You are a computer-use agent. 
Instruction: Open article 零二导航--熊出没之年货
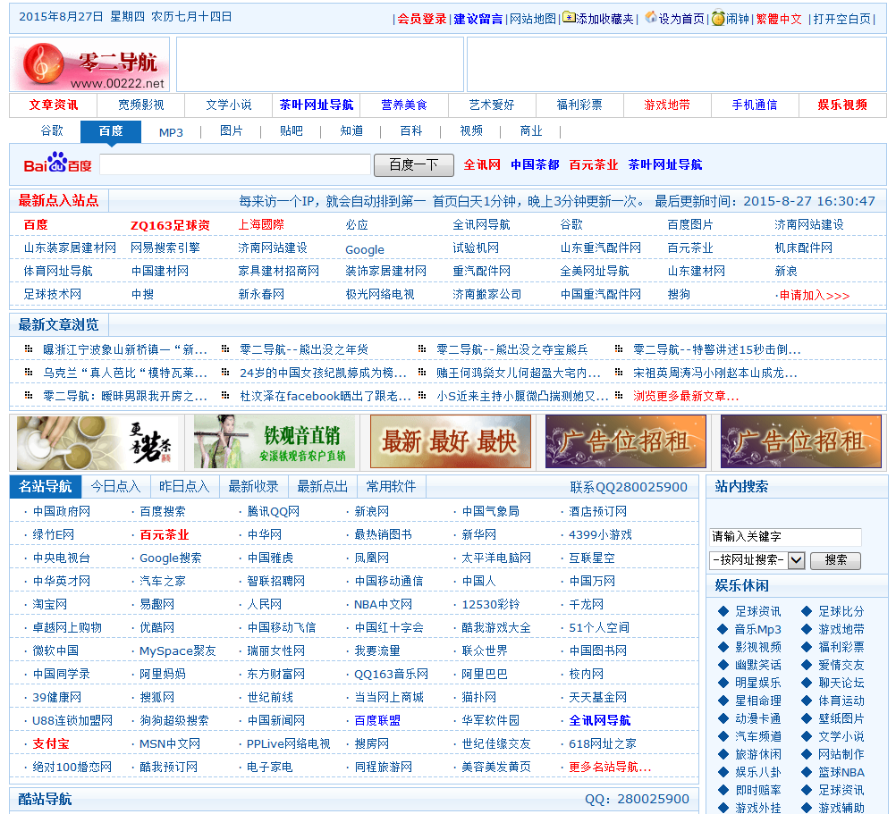[304, 350]
